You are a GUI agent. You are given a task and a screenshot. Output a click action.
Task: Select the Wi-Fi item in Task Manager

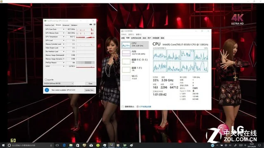point(135,77)
